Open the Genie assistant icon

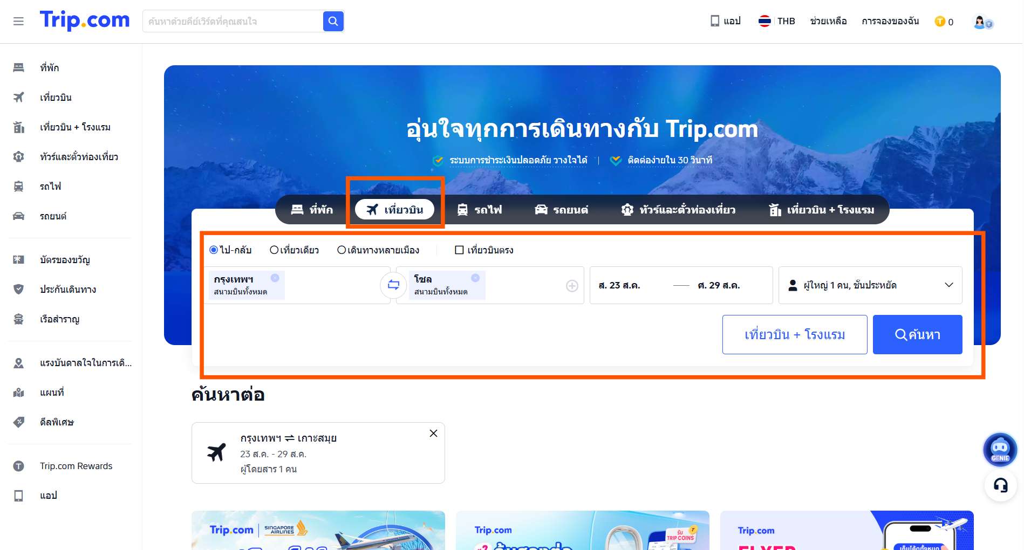click(999, 449)
